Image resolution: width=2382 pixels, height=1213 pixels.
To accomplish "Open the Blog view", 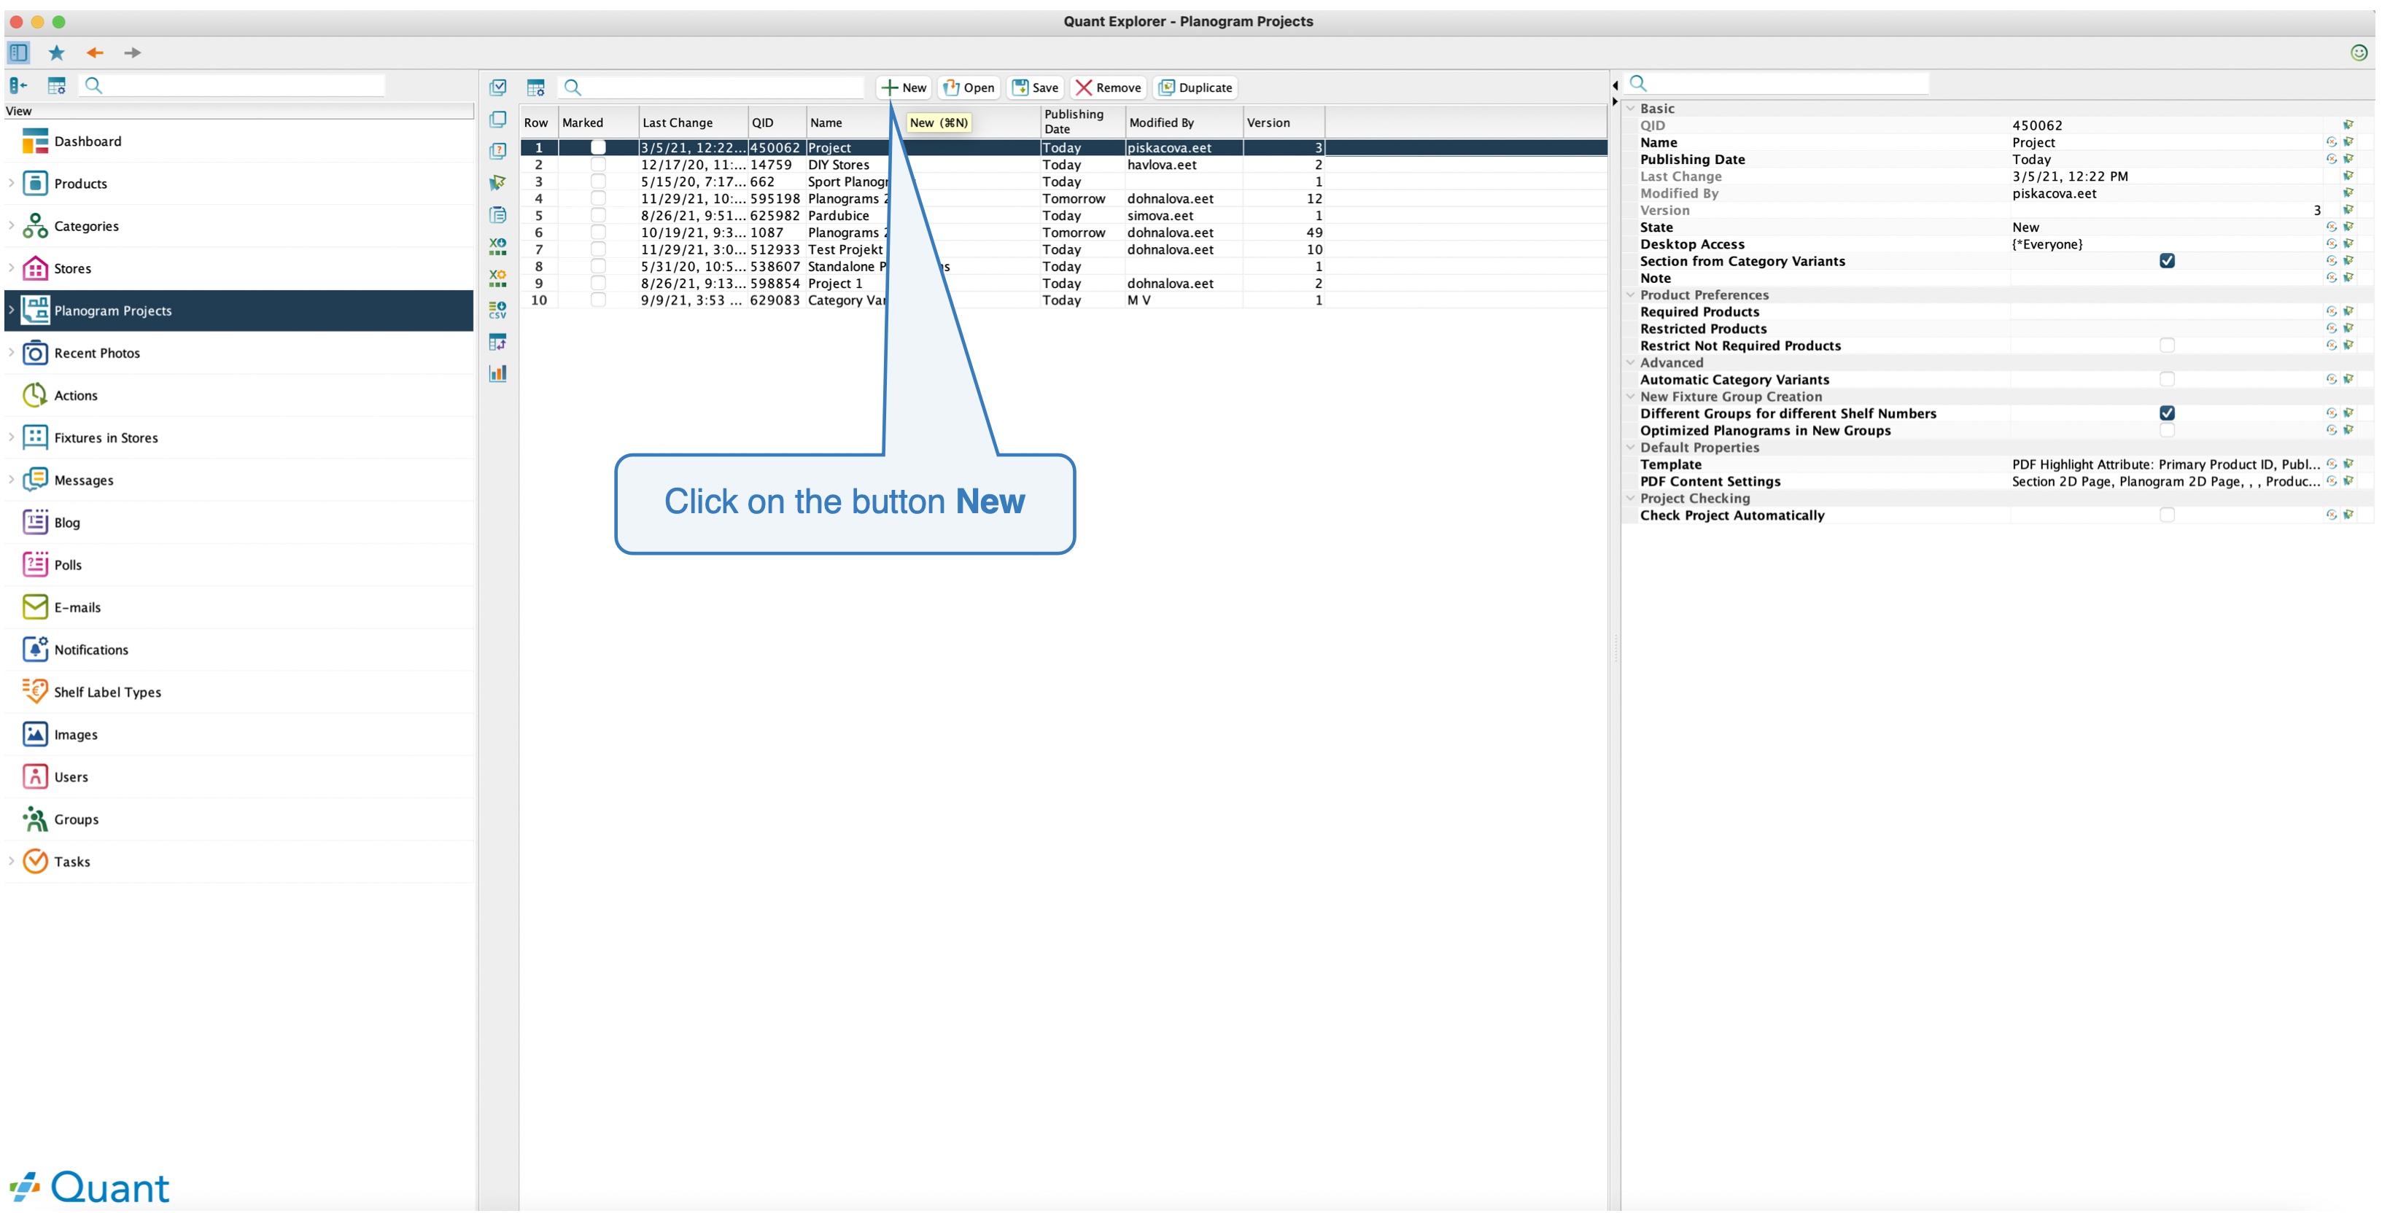I will tap(238, 523).
